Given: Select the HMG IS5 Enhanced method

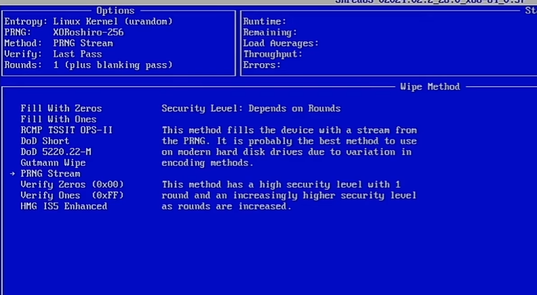Looking at the screenshot, I should pyautogui.click(x=64, y=206).
